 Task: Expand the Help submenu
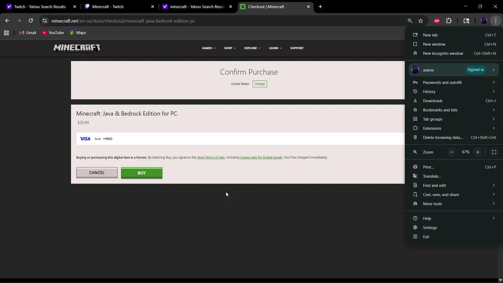click(x=454, y=219)
